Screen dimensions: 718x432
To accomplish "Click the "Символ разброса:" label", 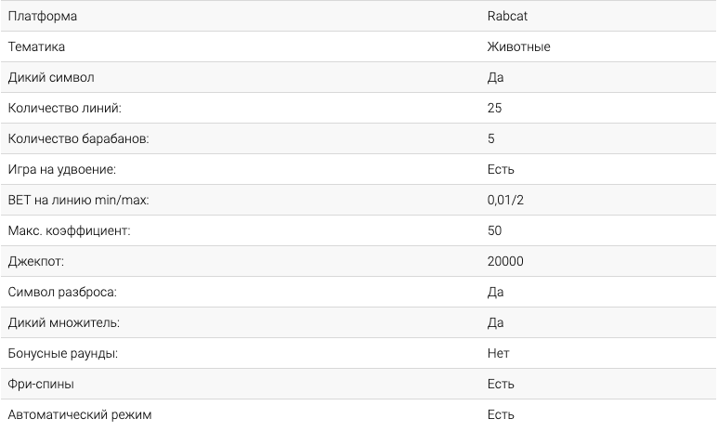I will click(63, 292).
